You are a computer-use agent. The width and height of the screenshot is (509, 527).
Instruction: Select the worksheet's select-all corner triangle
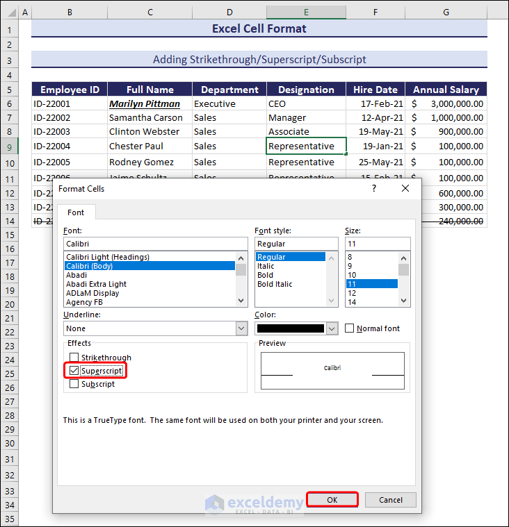pos(11,12)
